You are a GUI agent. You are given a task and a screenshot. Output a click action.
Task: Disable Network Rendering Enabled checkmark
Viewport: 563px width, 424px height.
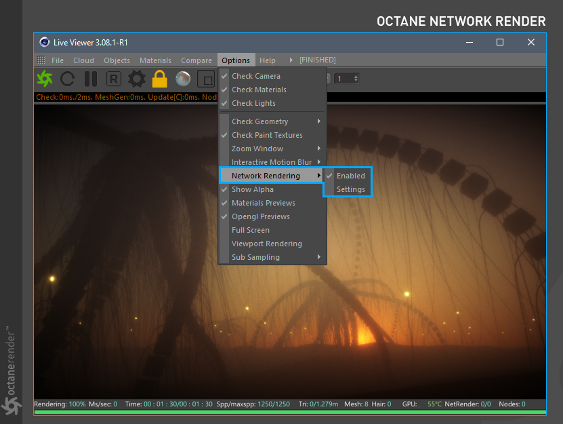[350, 176]
